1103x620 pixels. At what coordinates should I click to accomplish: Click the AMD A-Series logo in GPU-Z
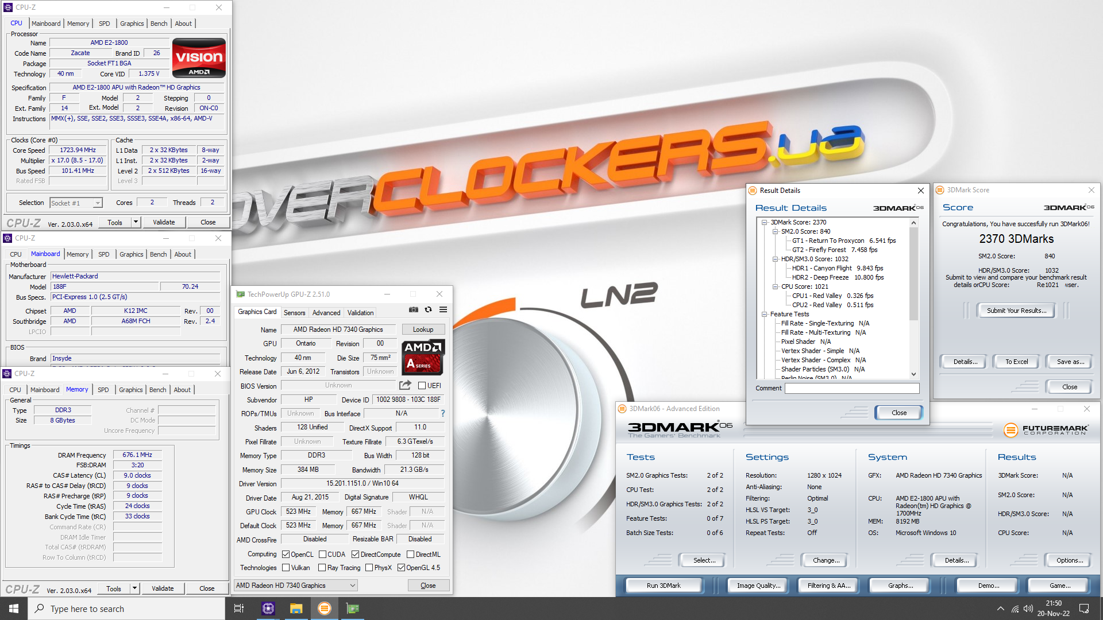point(424,356)
